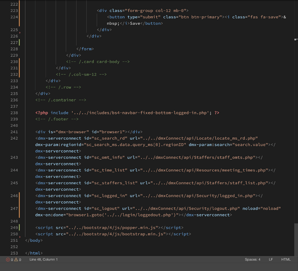Click the "fas fa-save" class value

pos(264,17)
